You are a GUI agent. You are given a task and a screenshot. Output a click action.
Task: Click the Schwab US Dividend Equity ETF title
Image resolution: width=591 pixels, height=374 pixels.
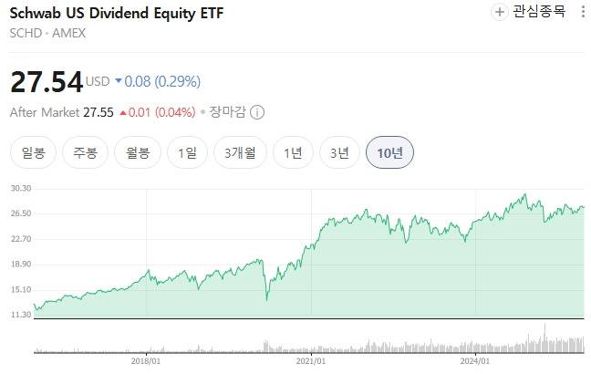point(116,14)
